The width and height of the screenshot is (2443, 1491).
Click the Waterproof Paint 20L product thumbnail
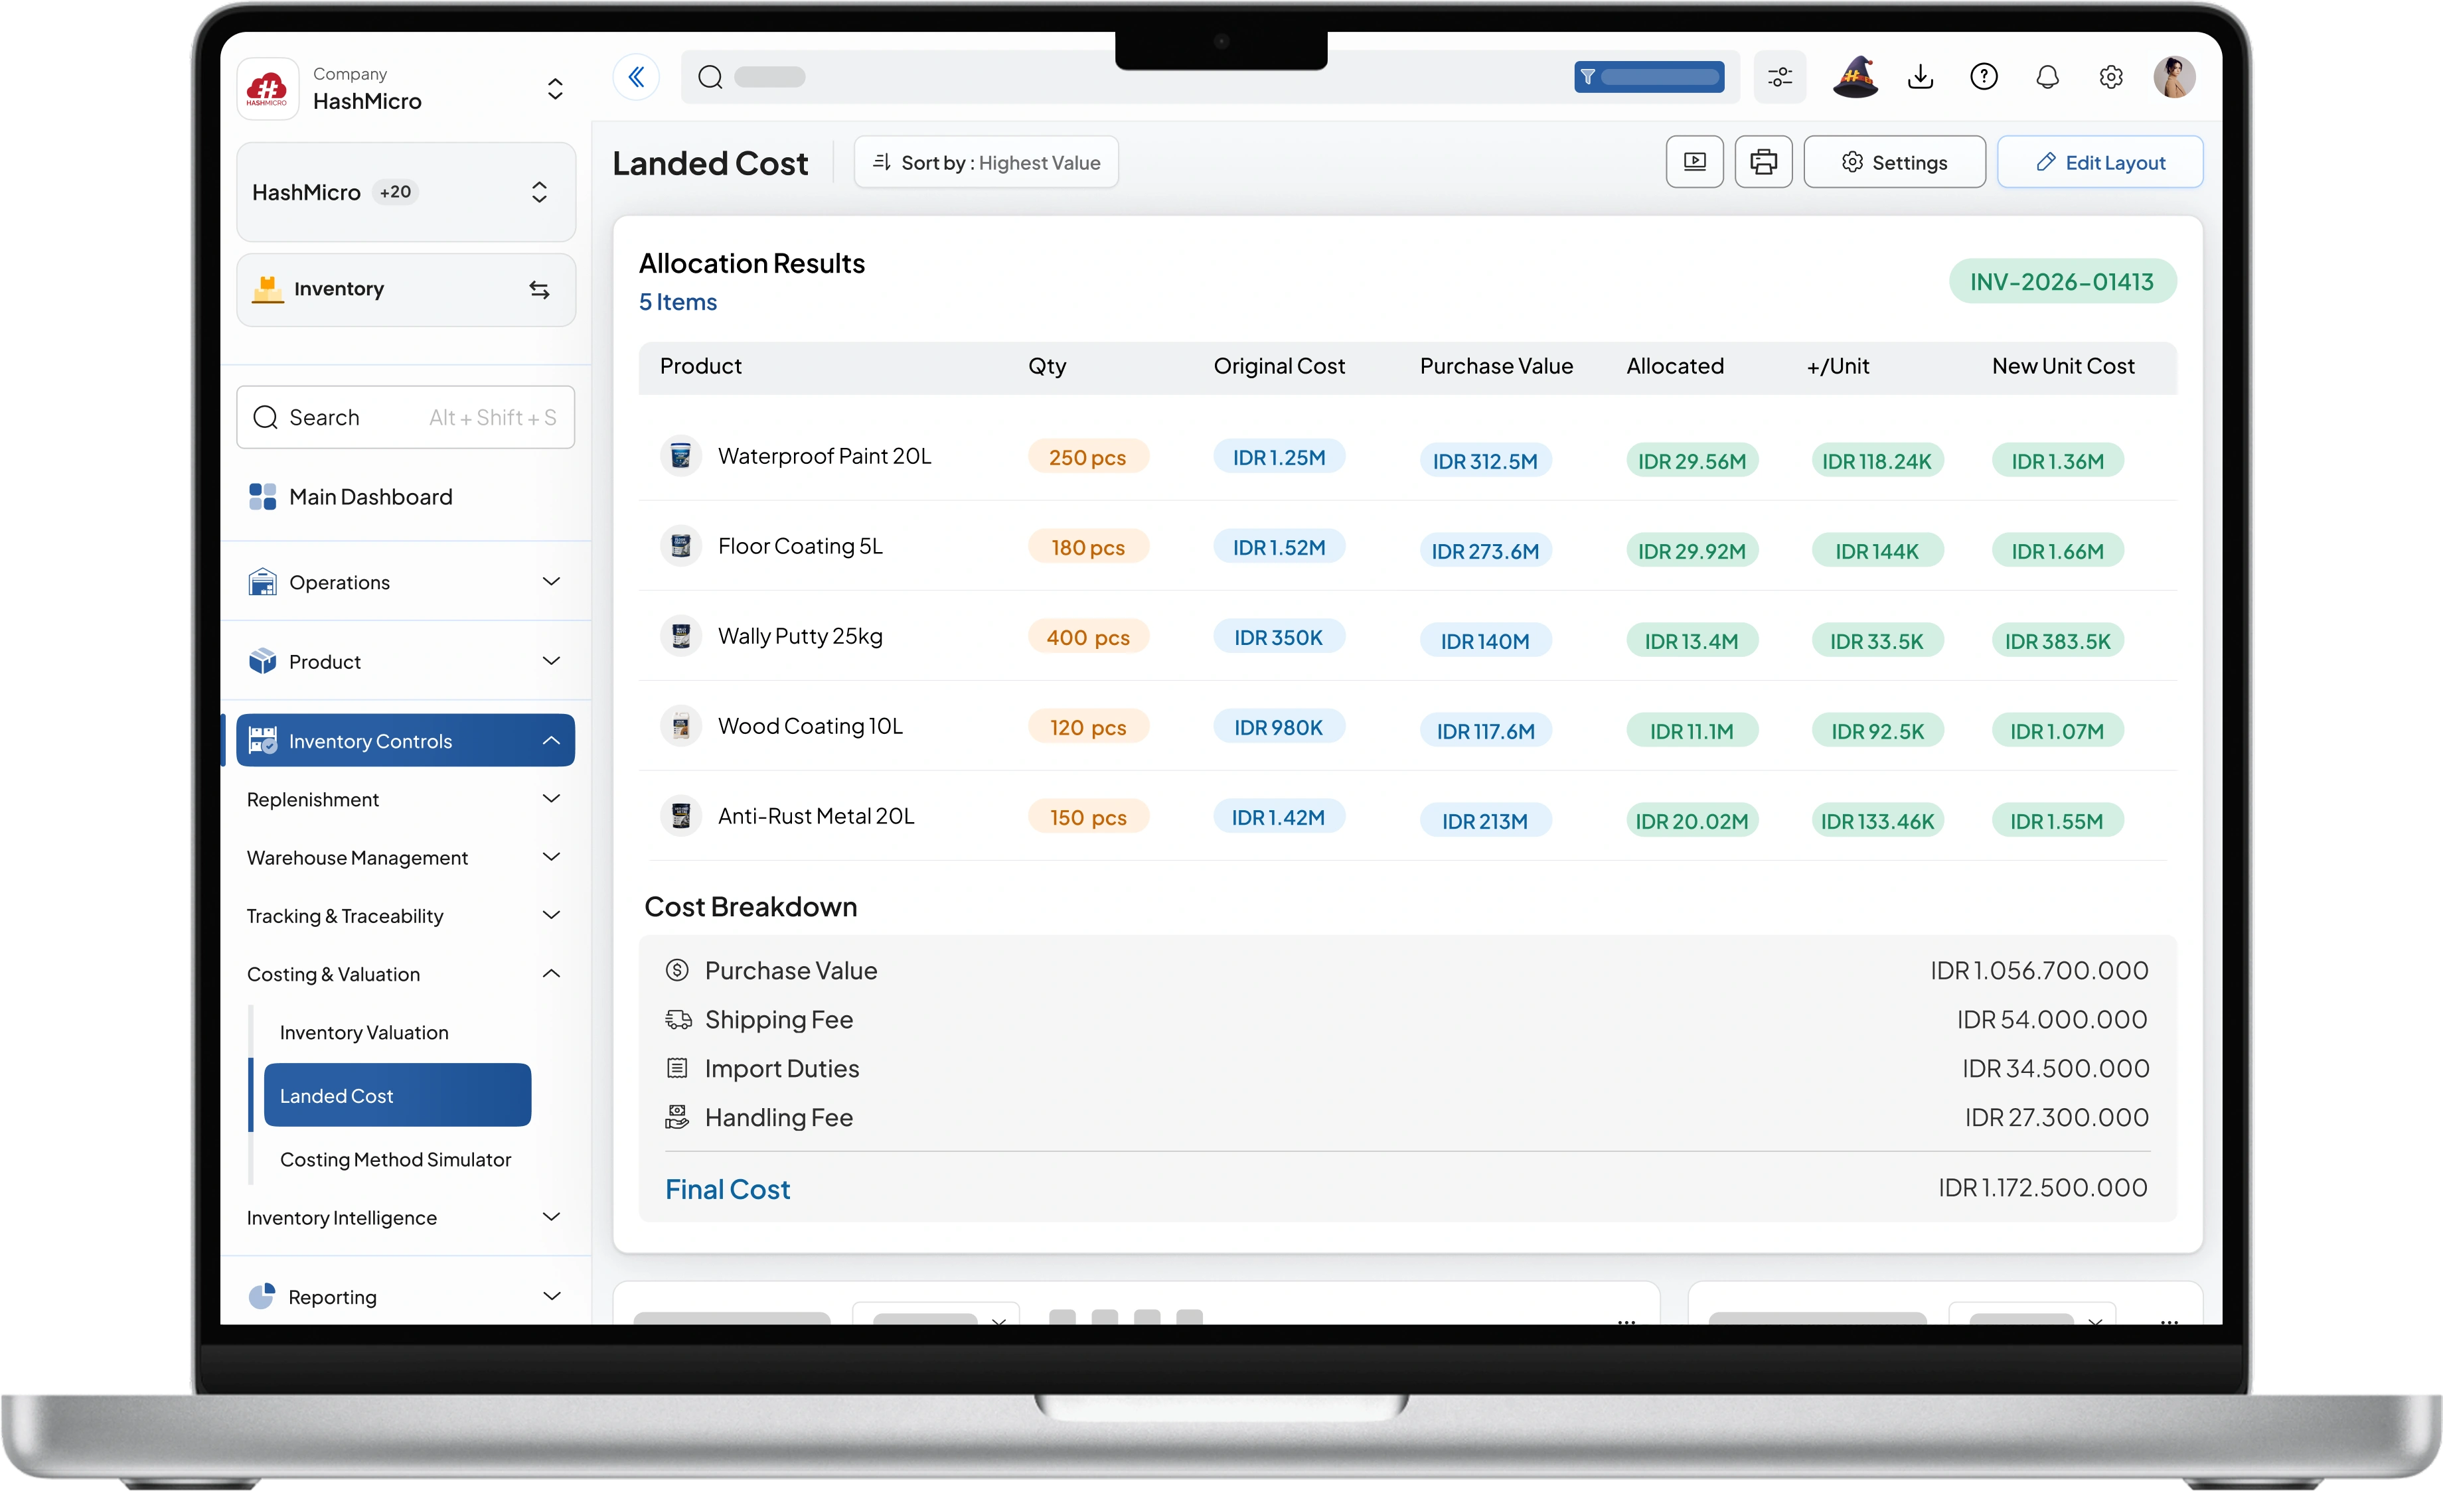point(681,457)
